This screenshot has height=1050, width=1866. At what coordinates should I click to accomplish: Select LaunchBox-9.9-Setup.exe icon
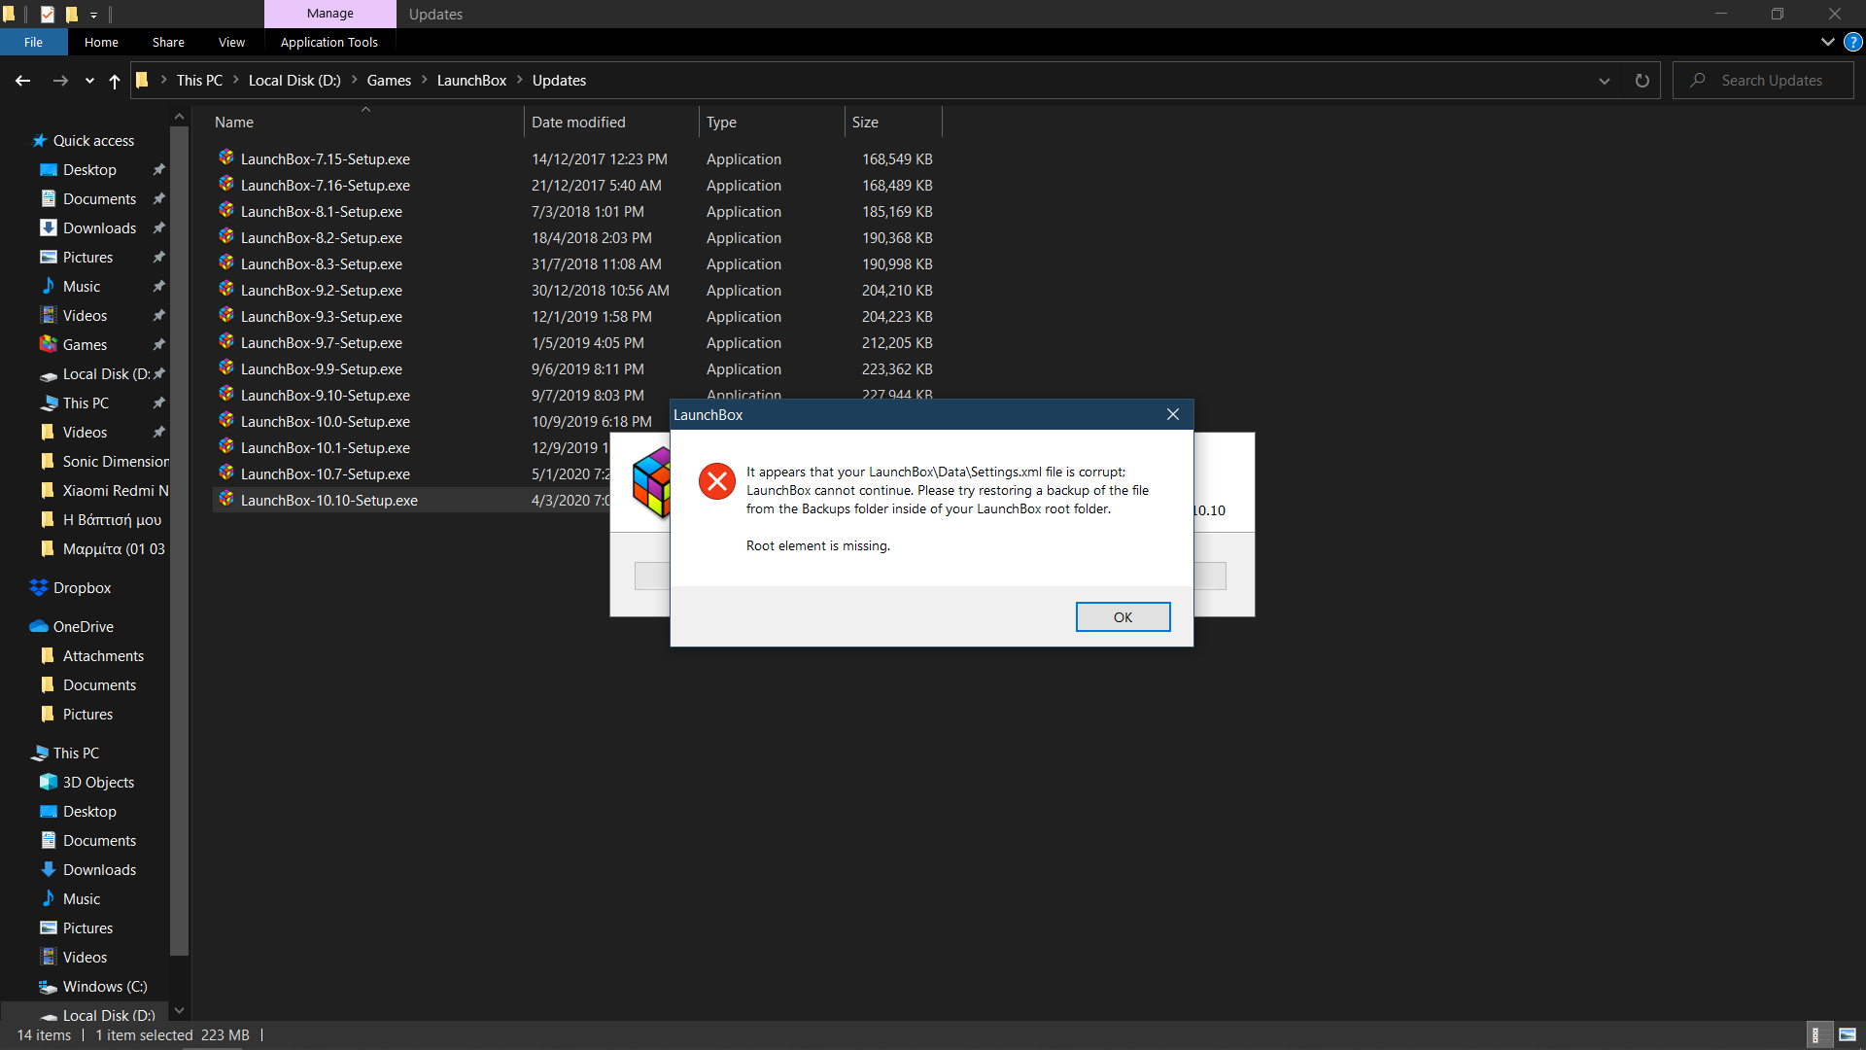coord(226,367)
